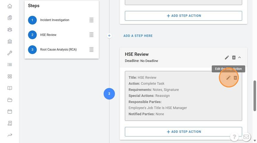
Task: Select Root Cause Analysis (RCA) step
Action: pos(58,50)
